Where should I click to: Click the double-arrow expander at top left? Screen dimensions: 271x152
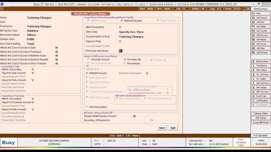(x=1, y=9)
